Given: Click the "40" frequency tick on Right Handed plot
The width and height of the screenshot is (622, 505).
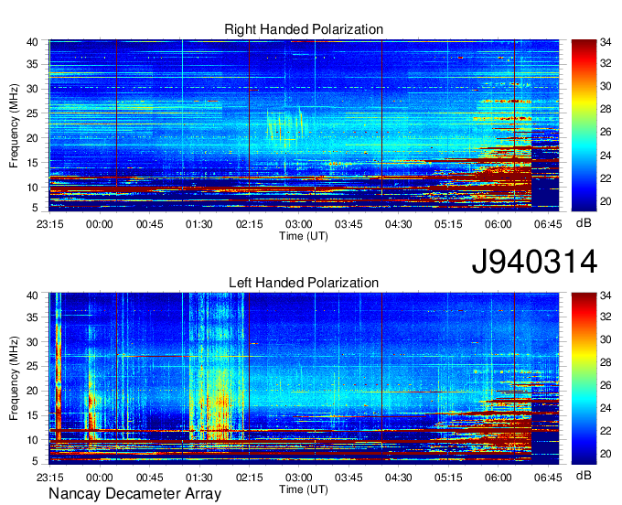Looking at the screenshot, I should tap(32, 42).
